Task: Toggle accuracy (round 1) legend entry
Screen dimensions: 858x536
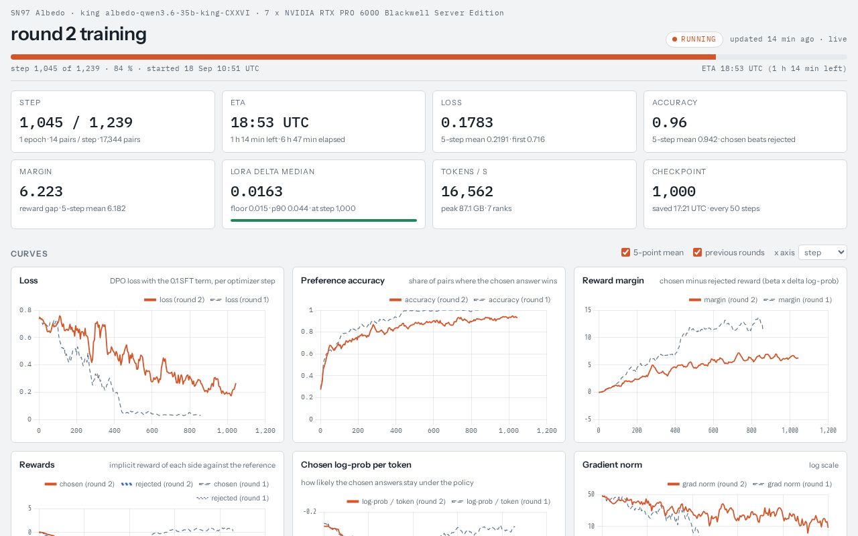Action: [511, 299]
